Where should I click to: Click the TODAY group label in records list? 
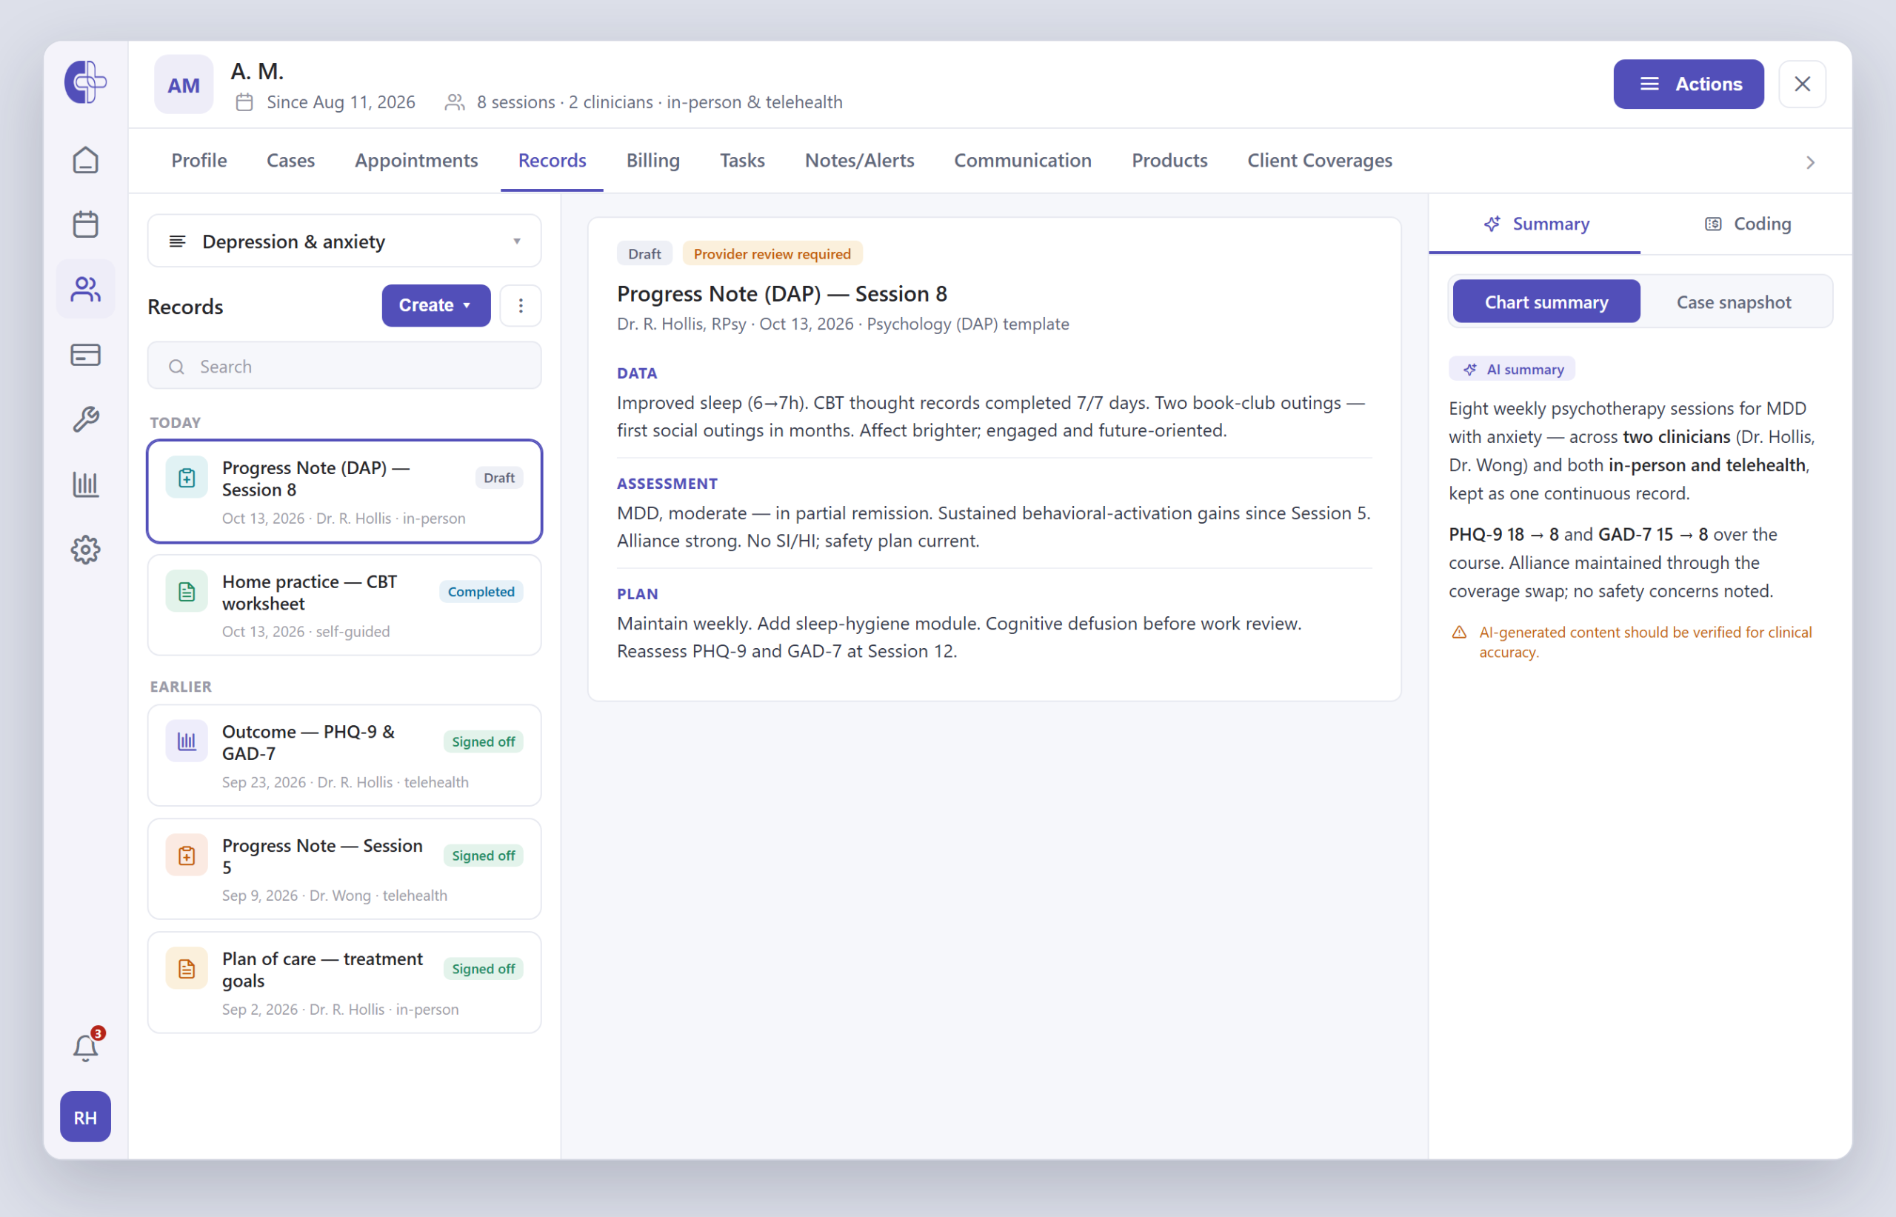[x=176, y=423]
